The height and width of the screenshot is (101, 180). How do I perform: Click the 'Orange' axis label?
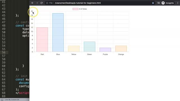click(121, 54)
